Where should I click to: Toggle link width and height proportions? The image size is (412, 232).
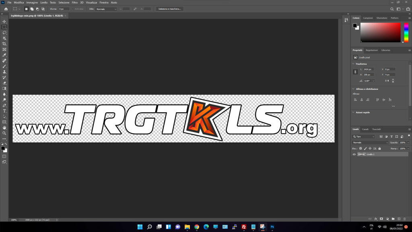coord(355,72)
